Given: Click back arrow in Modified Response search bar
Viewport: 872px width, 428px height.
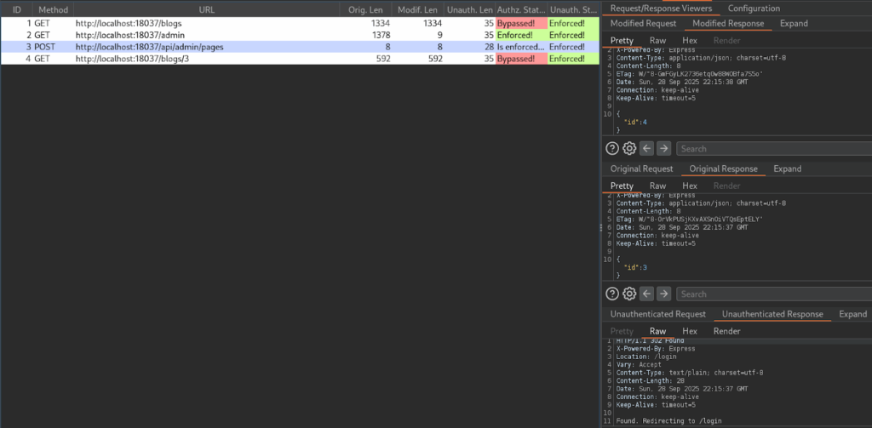Looking at the screenshot, I should 647,148.
